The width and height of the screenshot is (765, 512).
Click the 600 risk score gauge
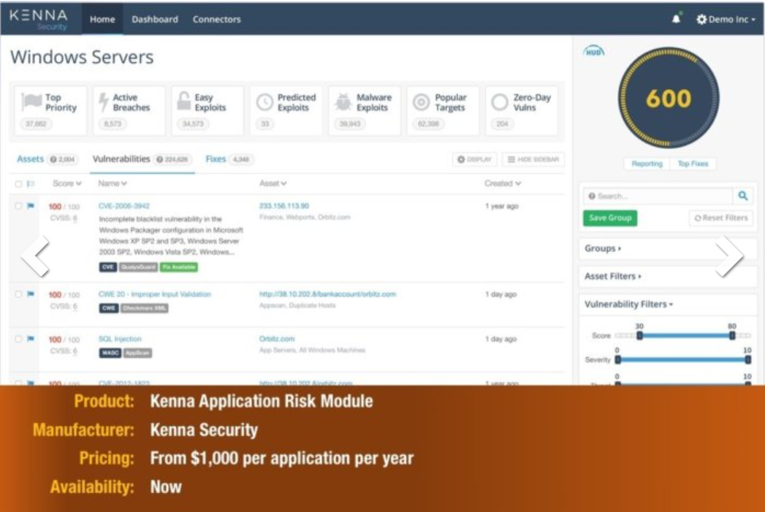pyautogui.click(x=669, y=98)
